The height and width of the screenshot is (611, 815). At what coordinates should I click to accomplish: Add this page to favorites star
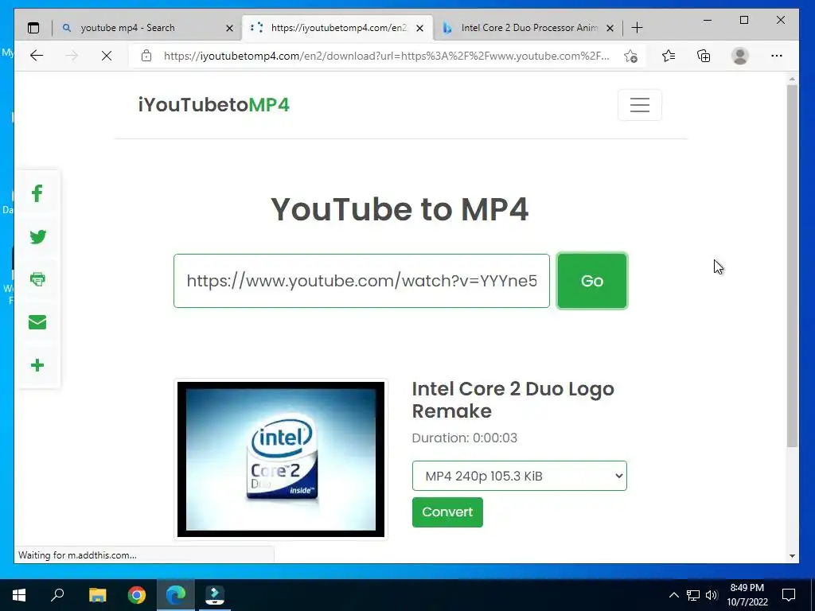tap(630, 56)
